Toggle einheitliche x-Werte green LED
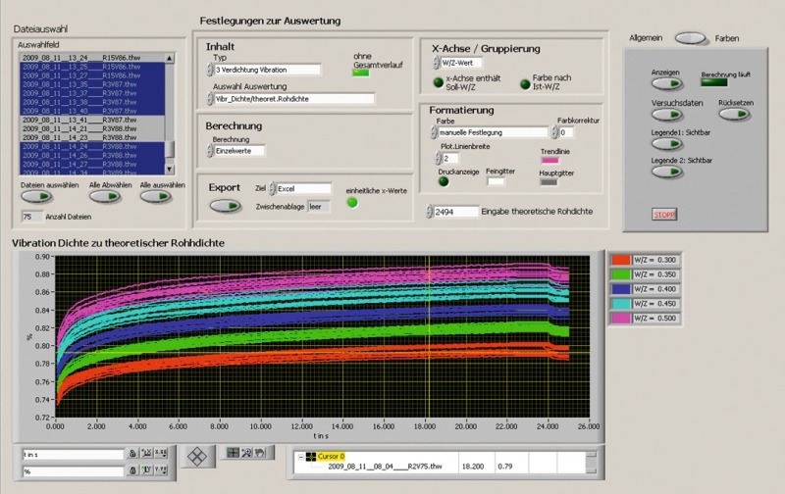 point(352,203)
